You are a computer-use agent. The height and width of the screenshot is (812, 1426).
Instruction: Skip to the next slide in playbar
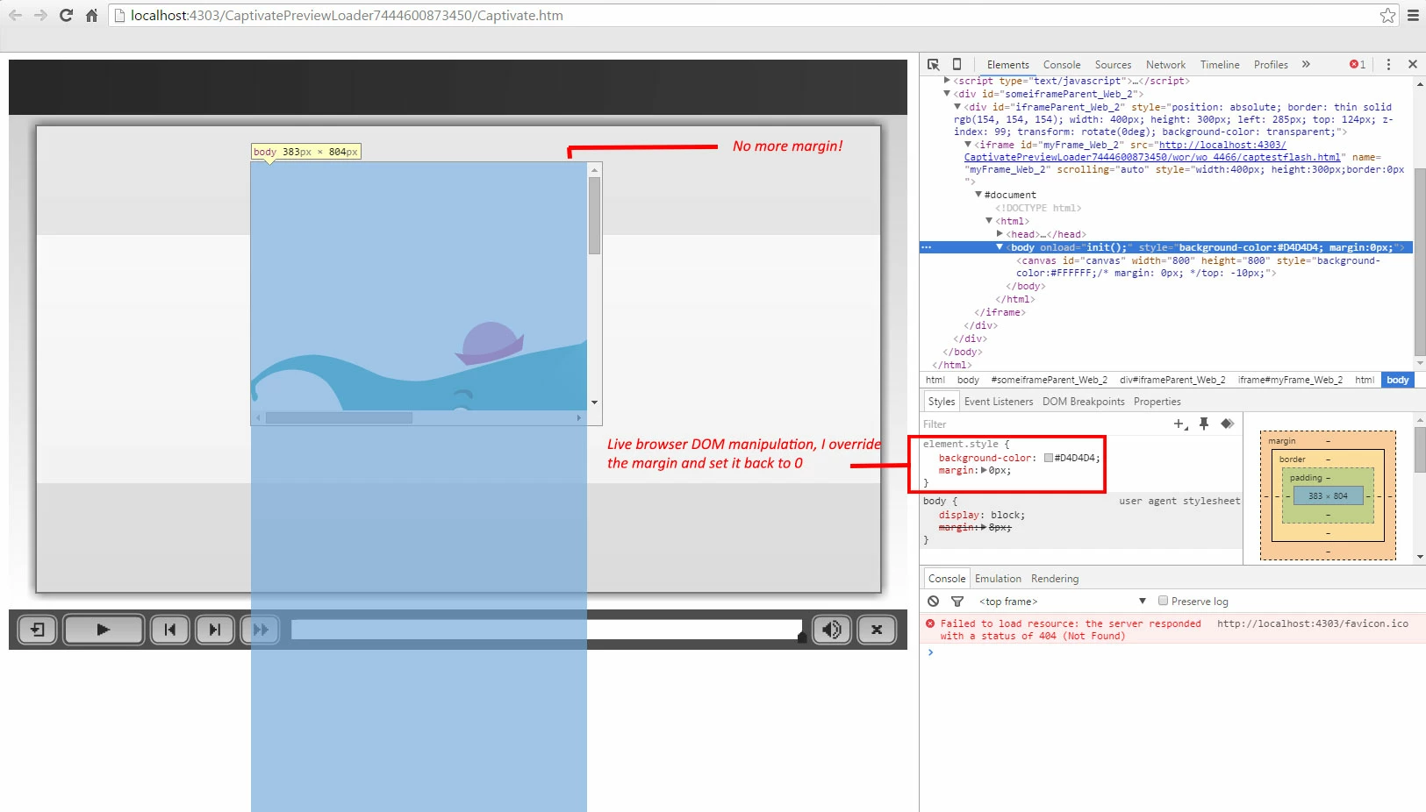(x=215, y=630)
